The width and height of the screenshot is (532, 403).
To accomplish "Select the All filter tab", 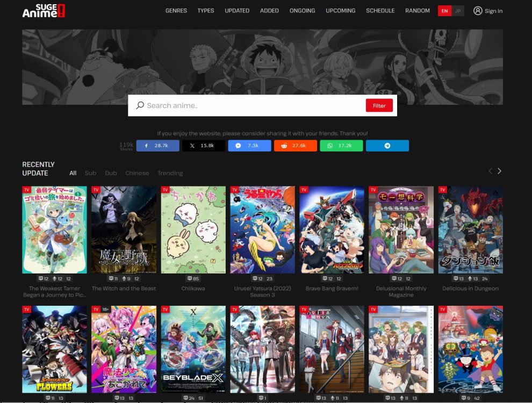I will [73, 173].
